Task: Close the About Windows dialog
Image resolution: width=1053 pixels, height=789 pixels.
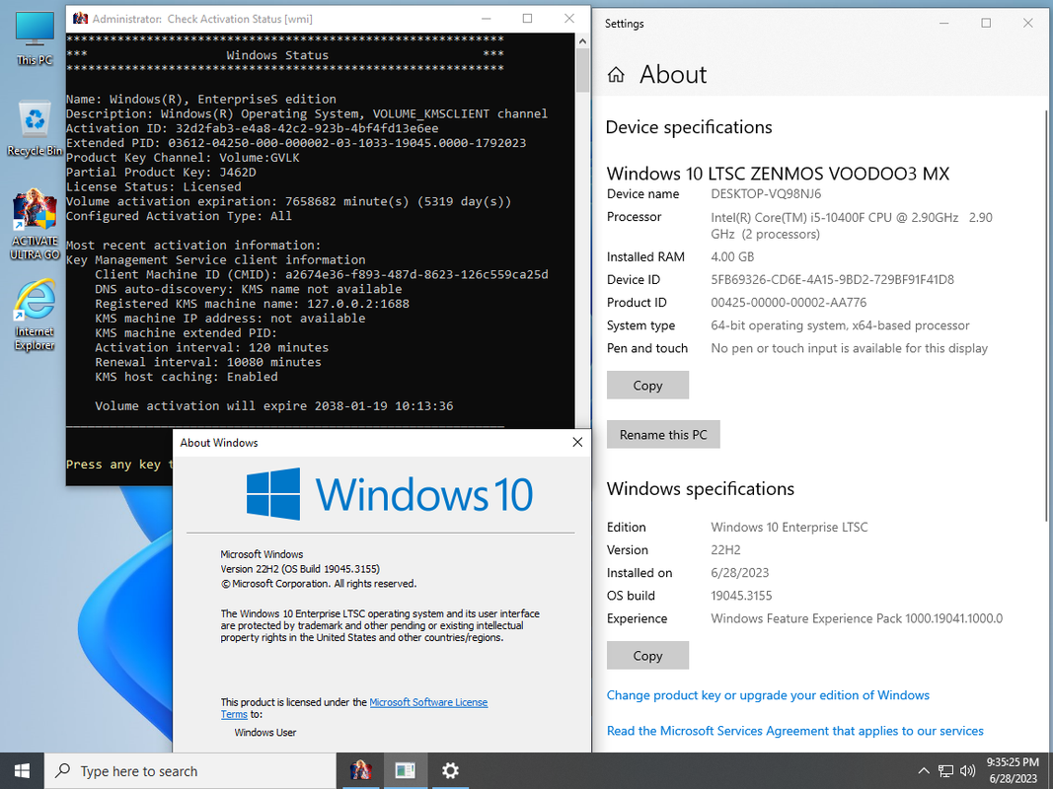Action: tap(577, 442)
